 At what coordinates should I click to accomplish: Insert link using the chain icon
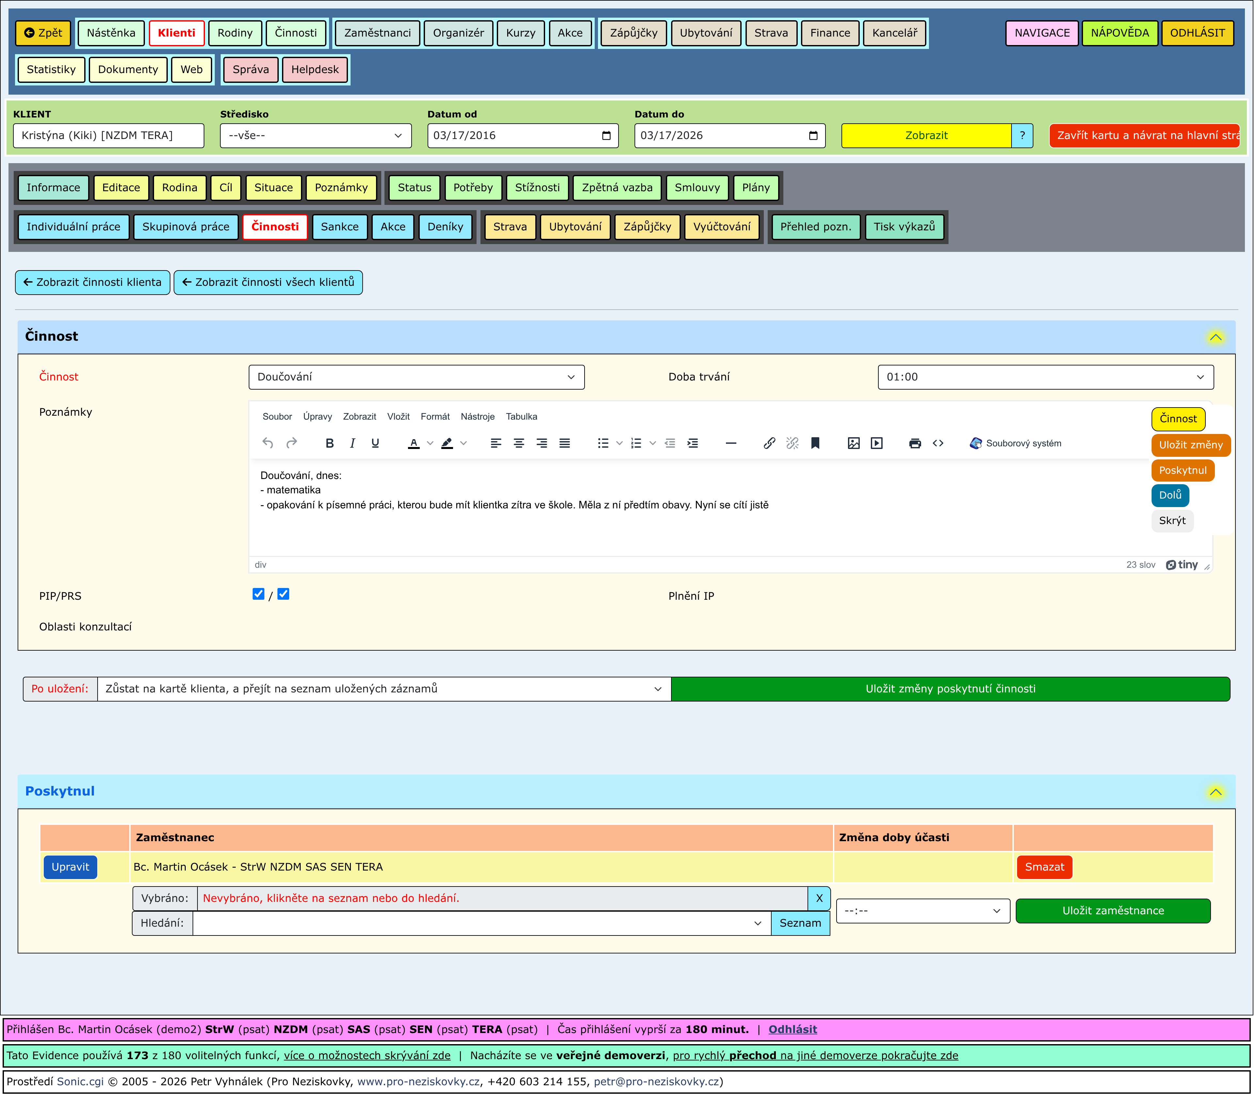(770, 443)
